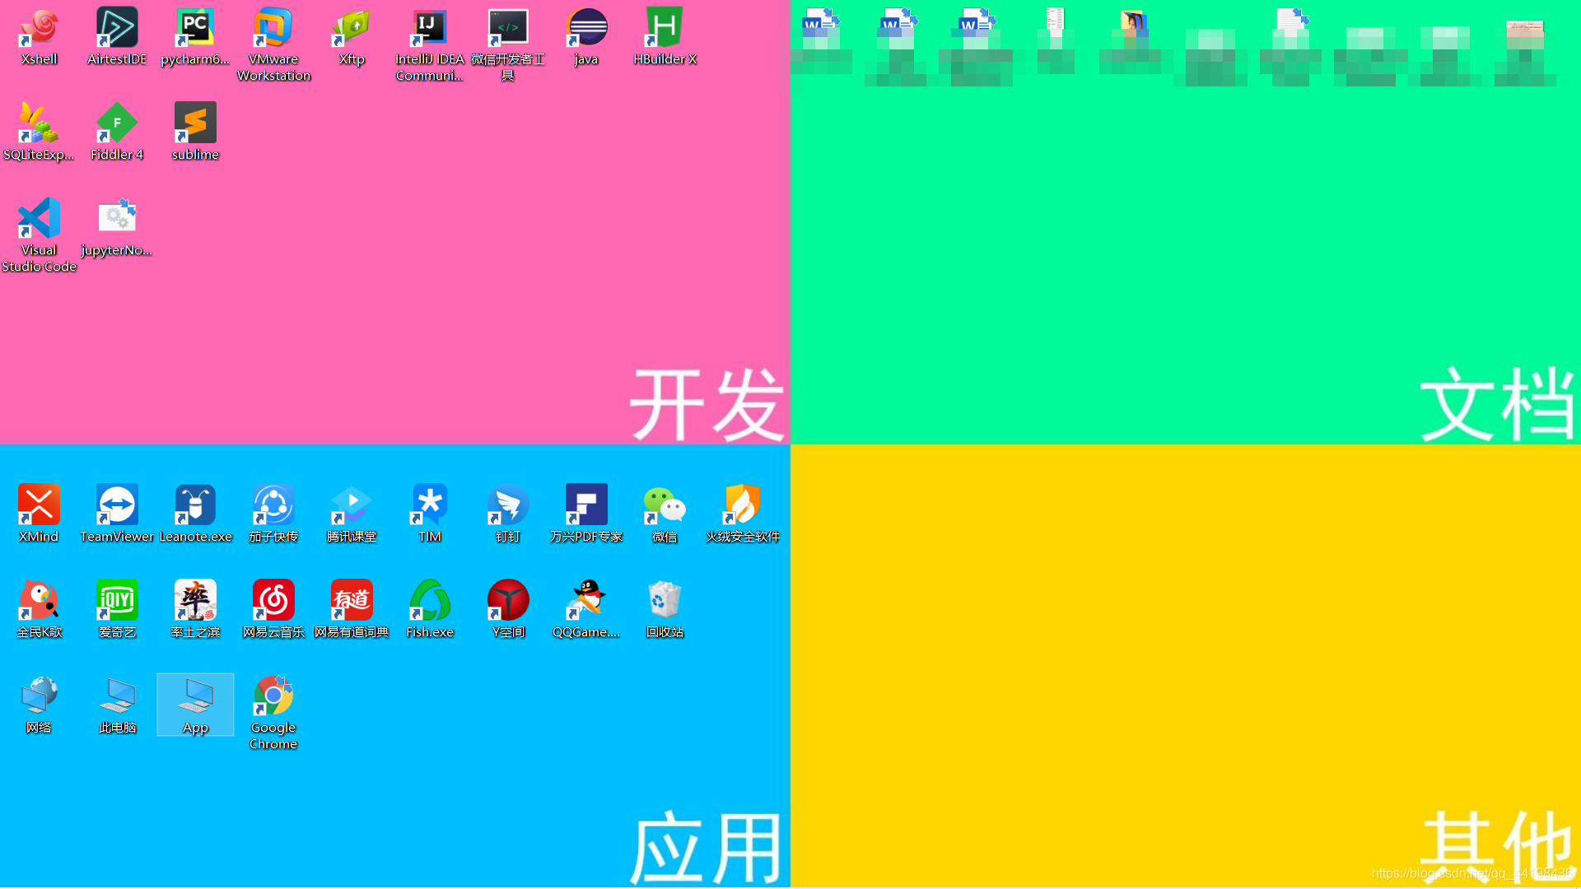Click the TIM messenger icon
This screenshot has height=889, width=1581.
pos(429,505)
